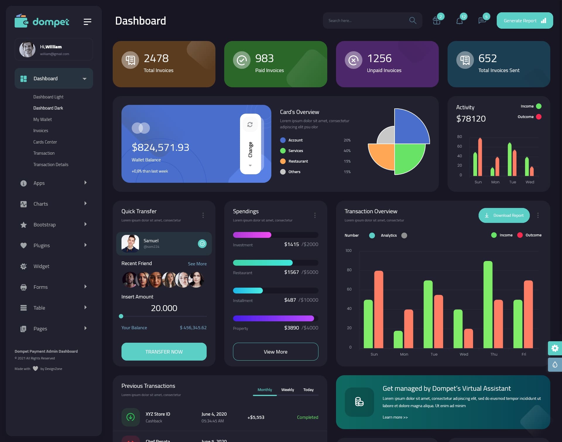Click the search input field
Image resolution: width=562 pixels, height=442 pixels.
[x=365, y=20]
